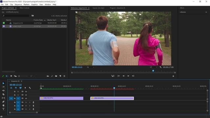210x118 pixels.
Task: Open the Sequence 01 timeline panel menu
Action: (22, 81)
